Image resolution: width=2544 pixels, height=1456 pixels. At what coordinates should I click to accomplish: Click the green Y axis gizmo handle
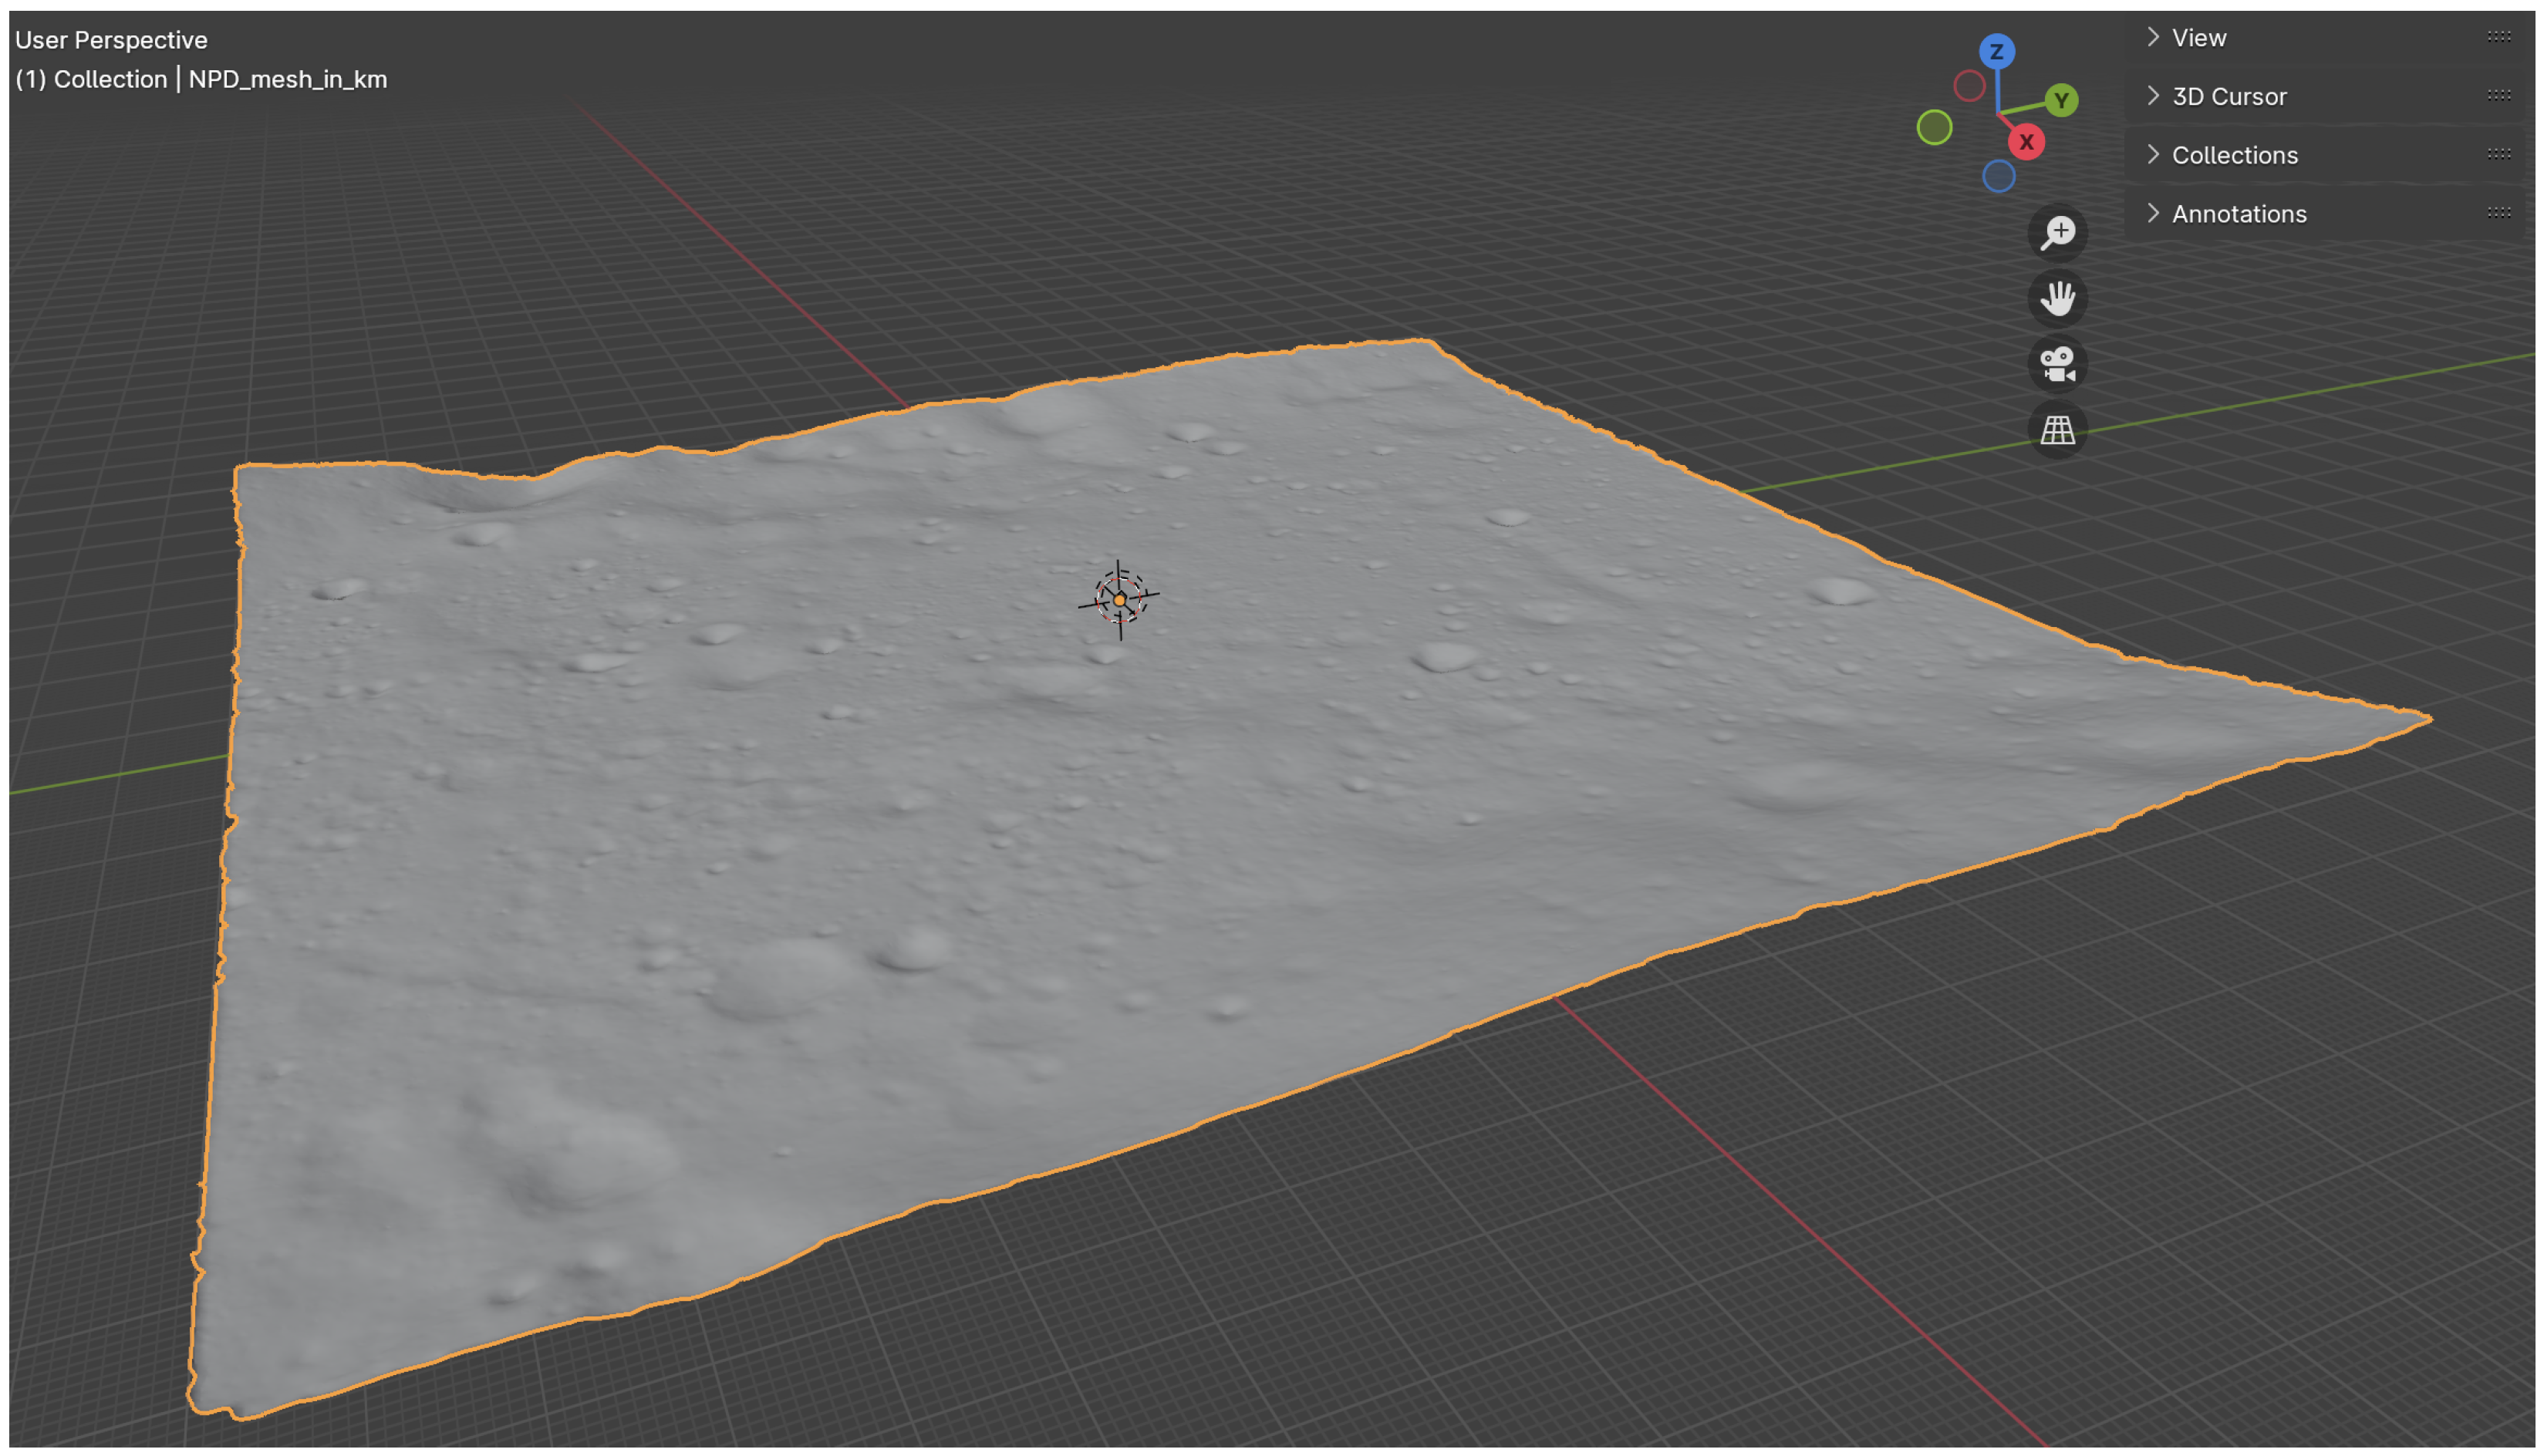(x=2061, y=100)
